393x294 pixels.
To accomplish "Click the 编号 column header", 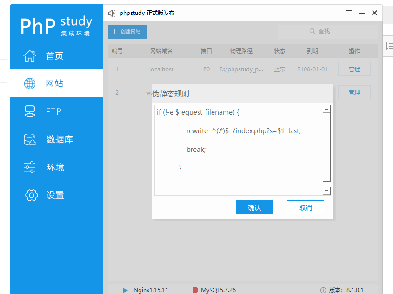I will click(x=117, y=51).
